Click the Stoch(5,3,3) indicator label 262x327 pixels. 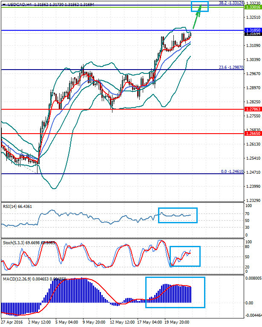[13, 242]
